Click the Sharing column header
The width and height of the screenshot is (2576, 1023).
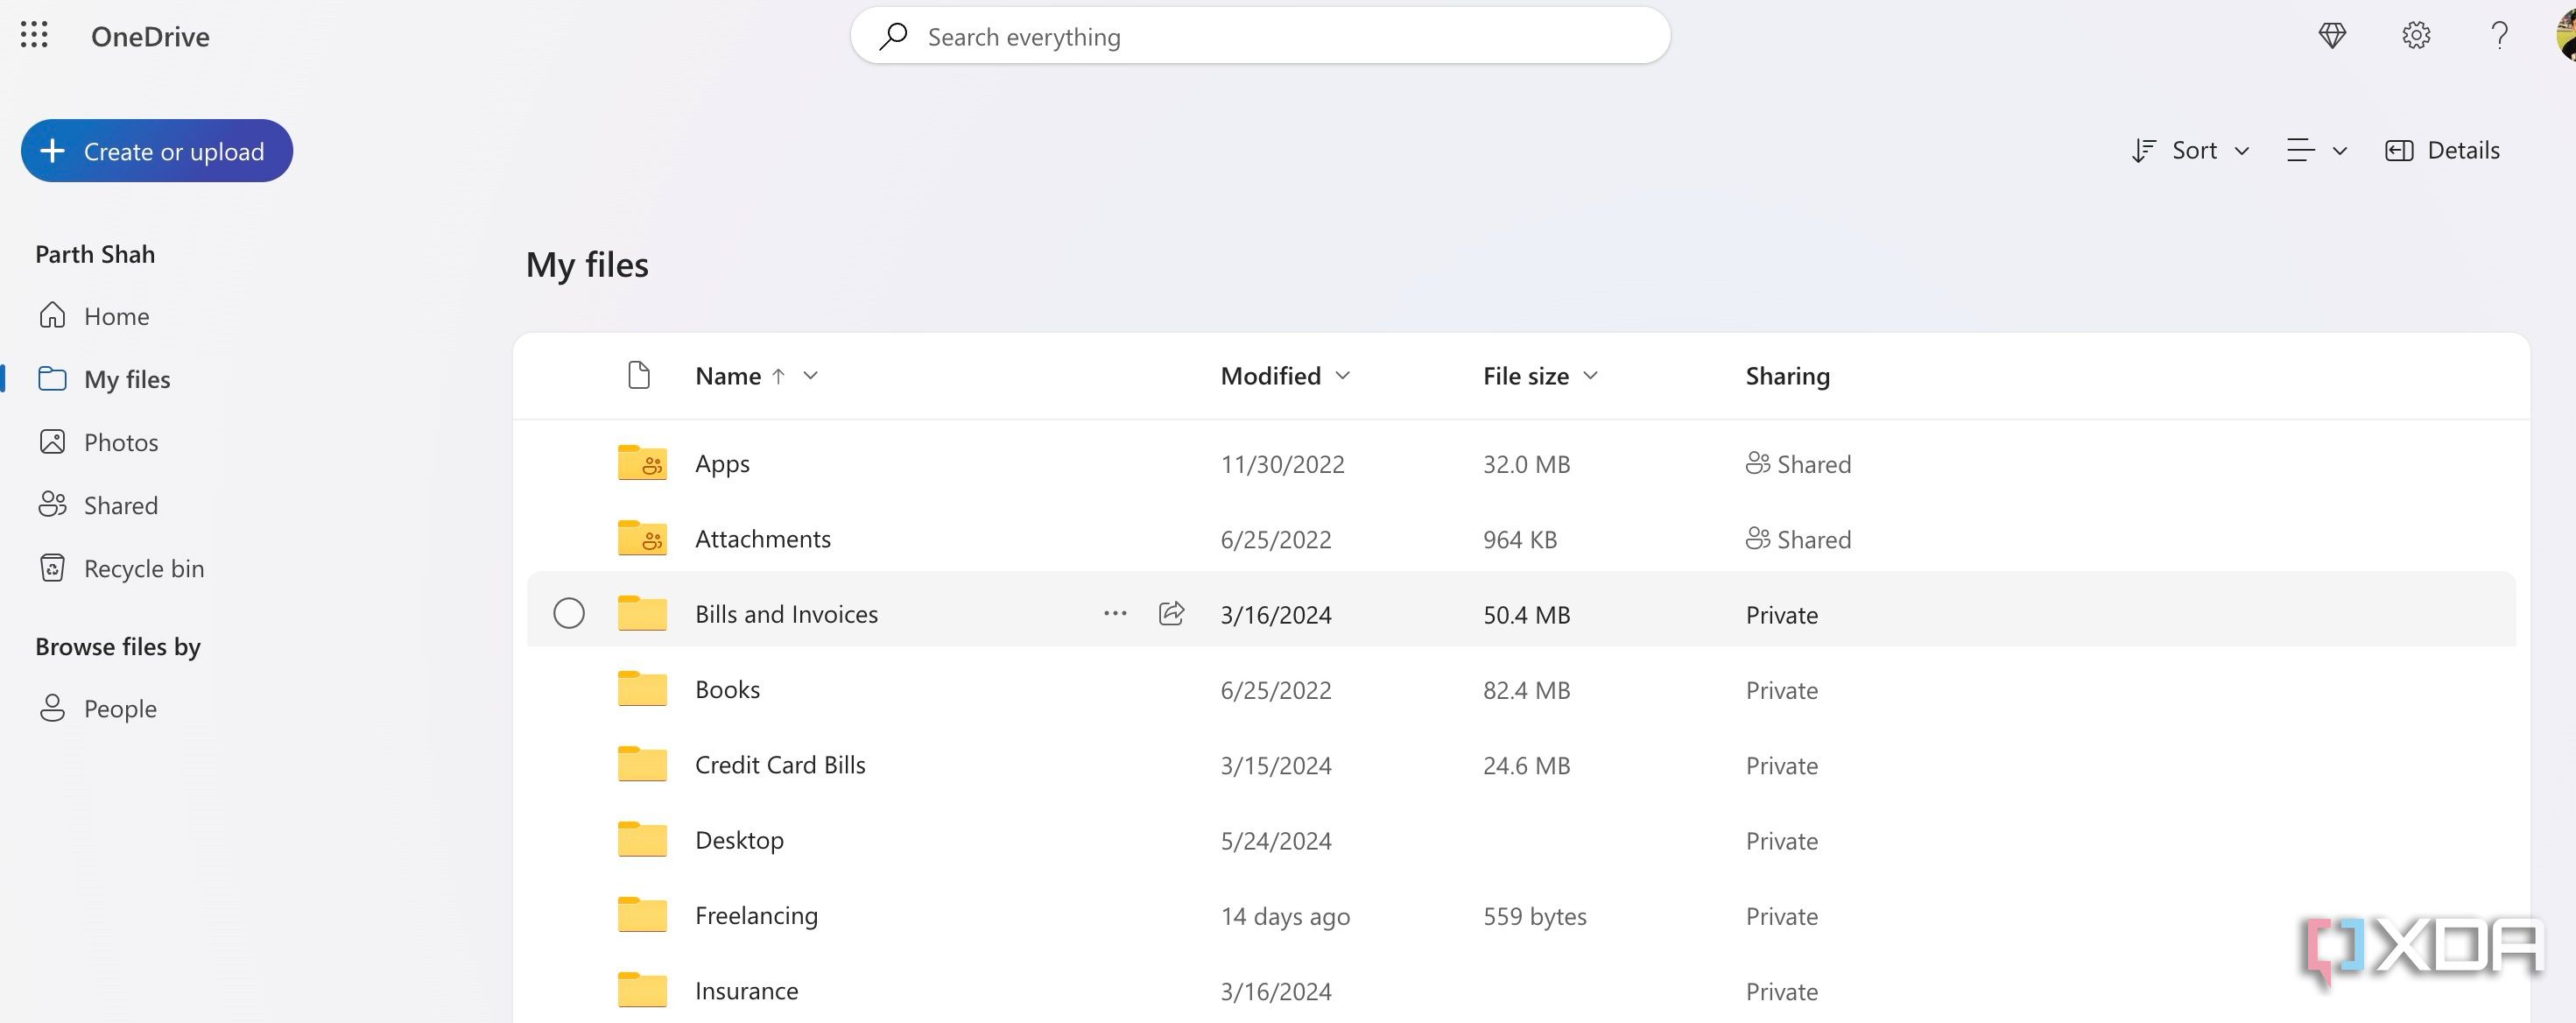[x=1787, y=375]
